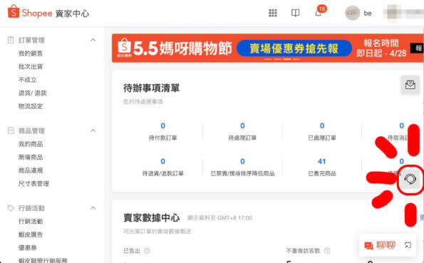Click the 商品管理 bag icon

point(11,130)
